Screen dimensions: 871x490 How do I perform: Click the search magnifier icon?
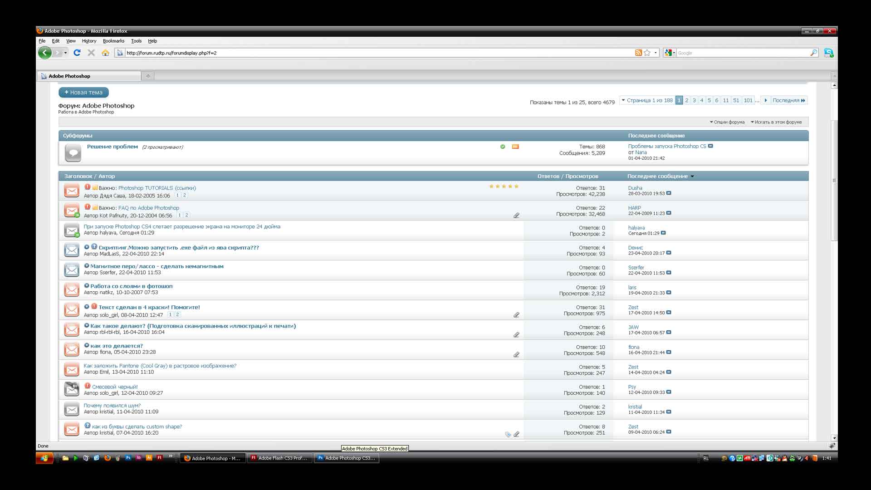(x=813, y=53)
